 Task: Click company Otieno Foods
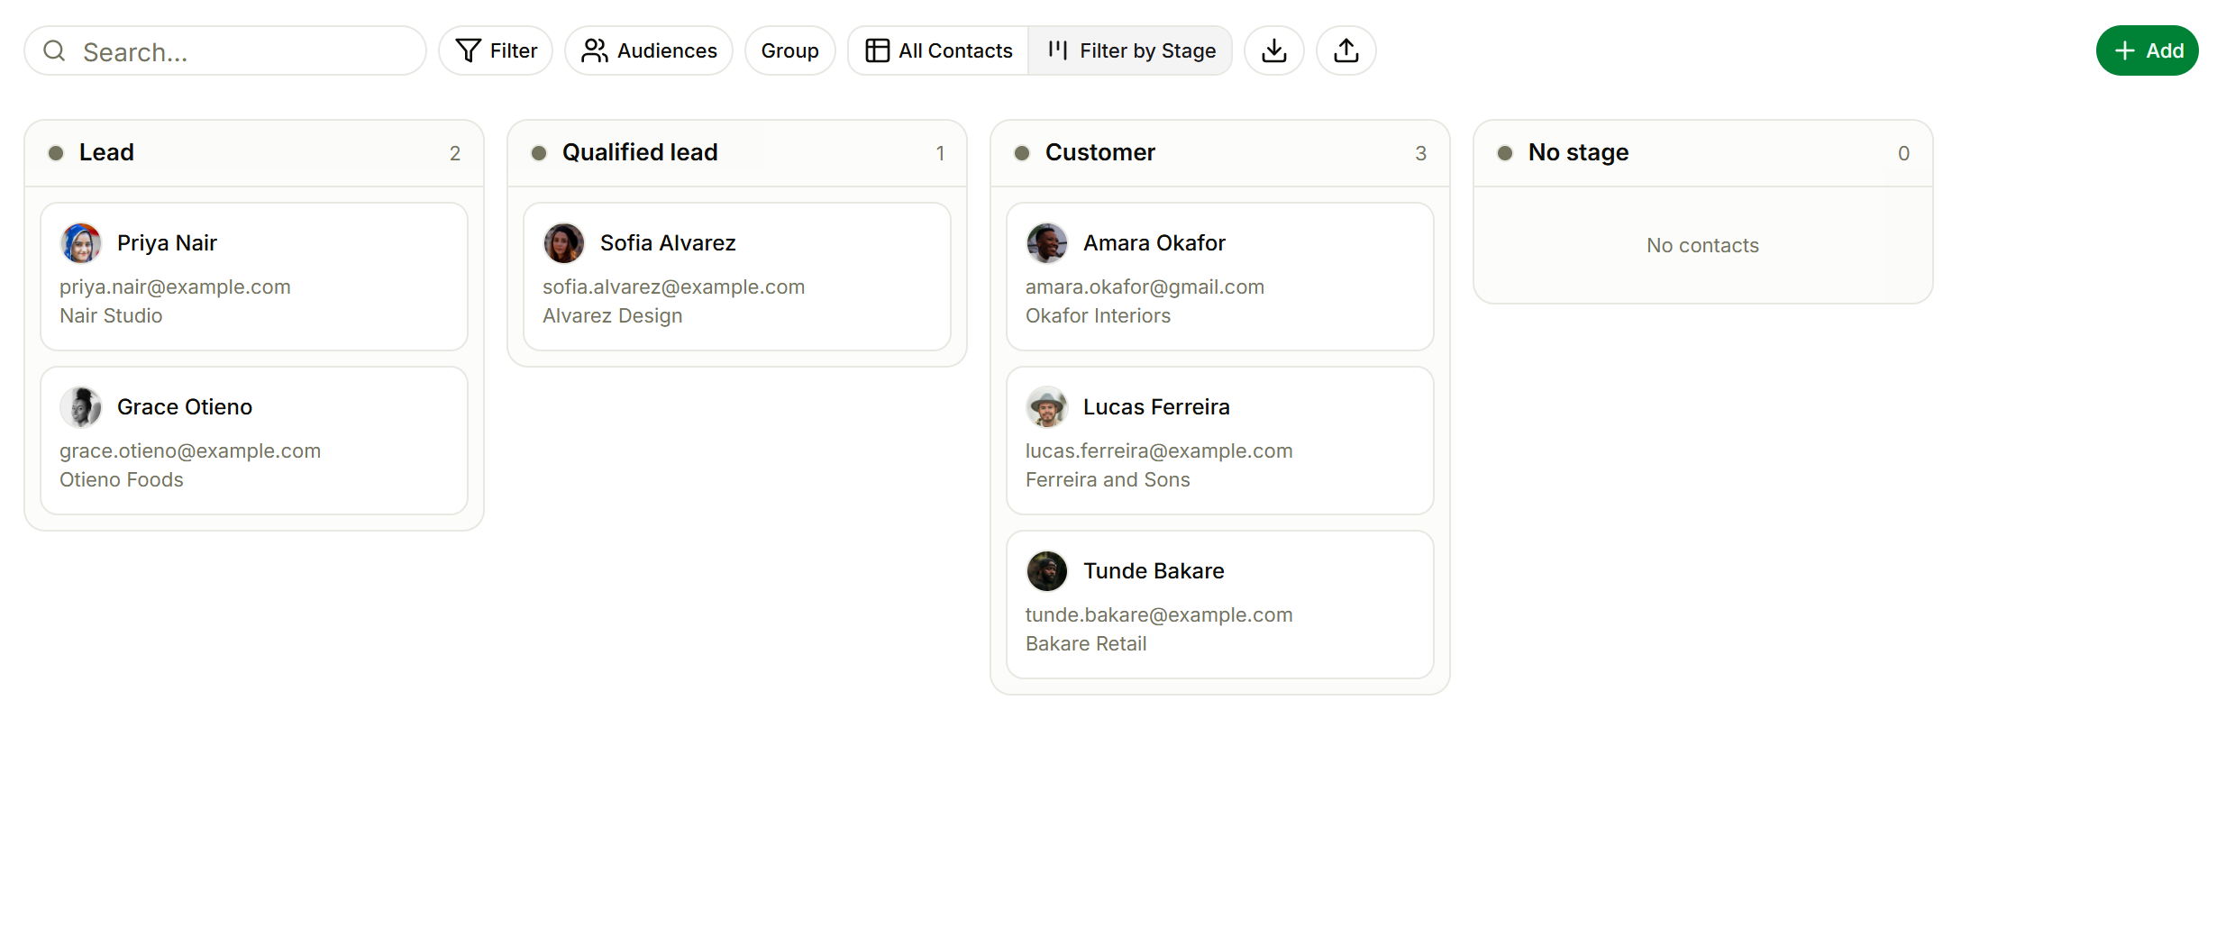122,480
